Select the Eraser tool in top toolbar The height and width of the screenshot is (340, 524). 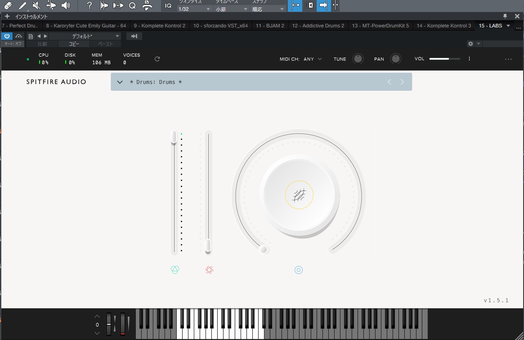click(x=7, y=5)
